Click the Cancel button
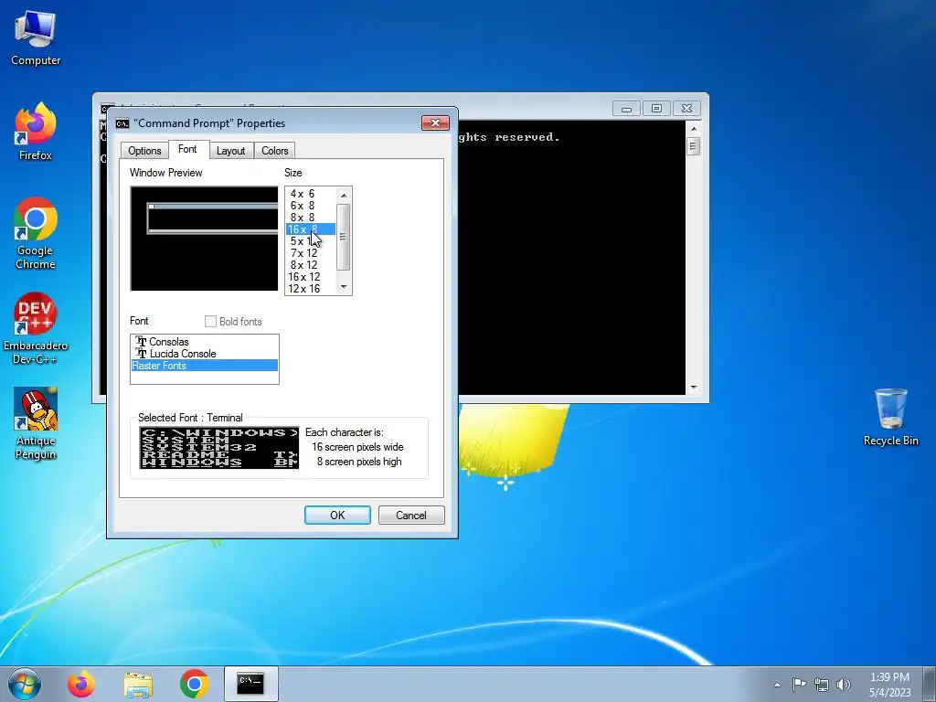The width and height of the screenshot is (936, 702). pos(411,516)
